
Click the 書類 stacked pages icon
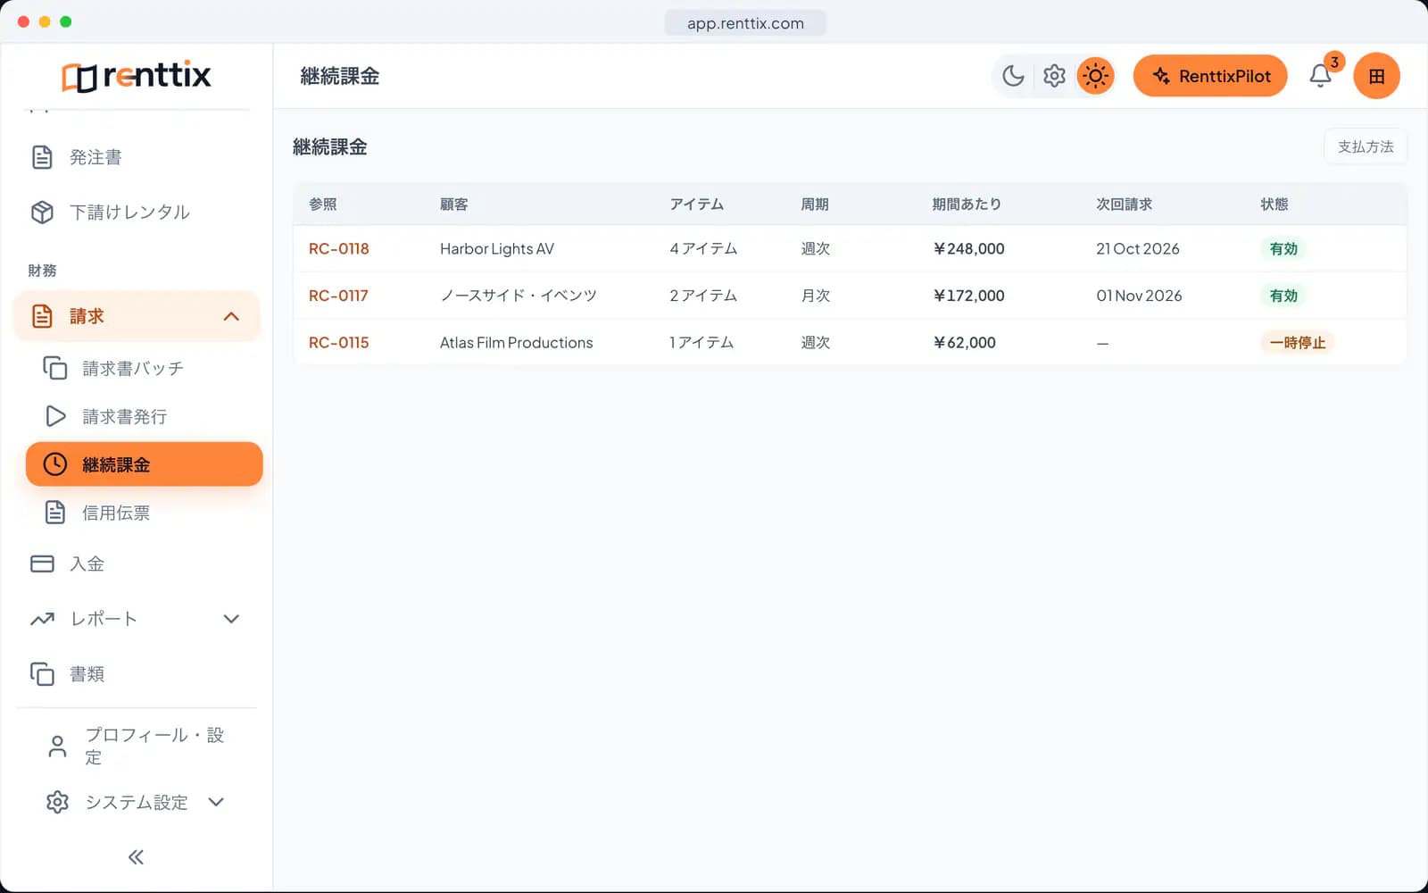42,674
